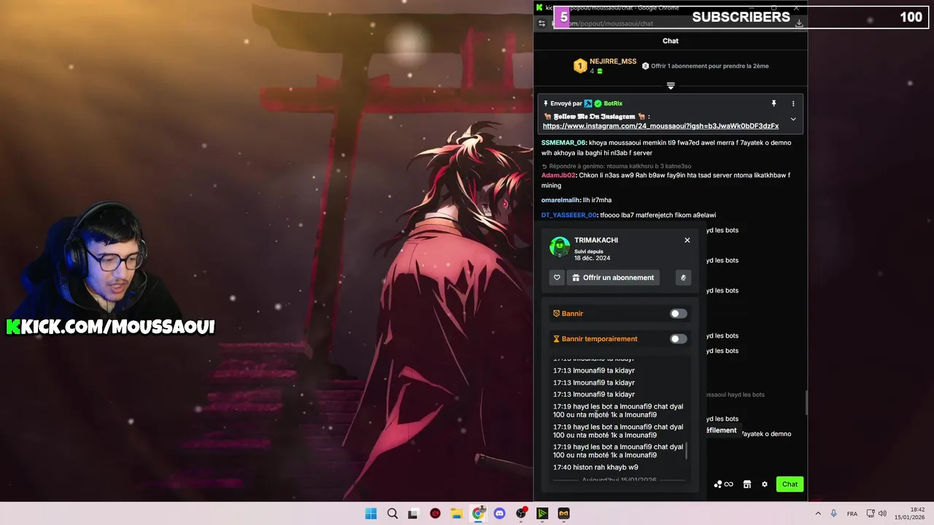Click username SSMEMAR_06 in chat
Image resolution: width=934 pixels, height=525 pixels.
coord(563,143)
